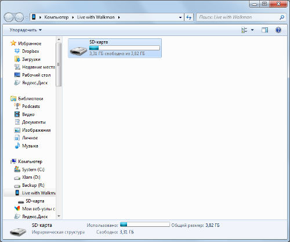Expand arrow after Live with Walkman breadcrumb
Screen dimensions: 290x242
119,17
